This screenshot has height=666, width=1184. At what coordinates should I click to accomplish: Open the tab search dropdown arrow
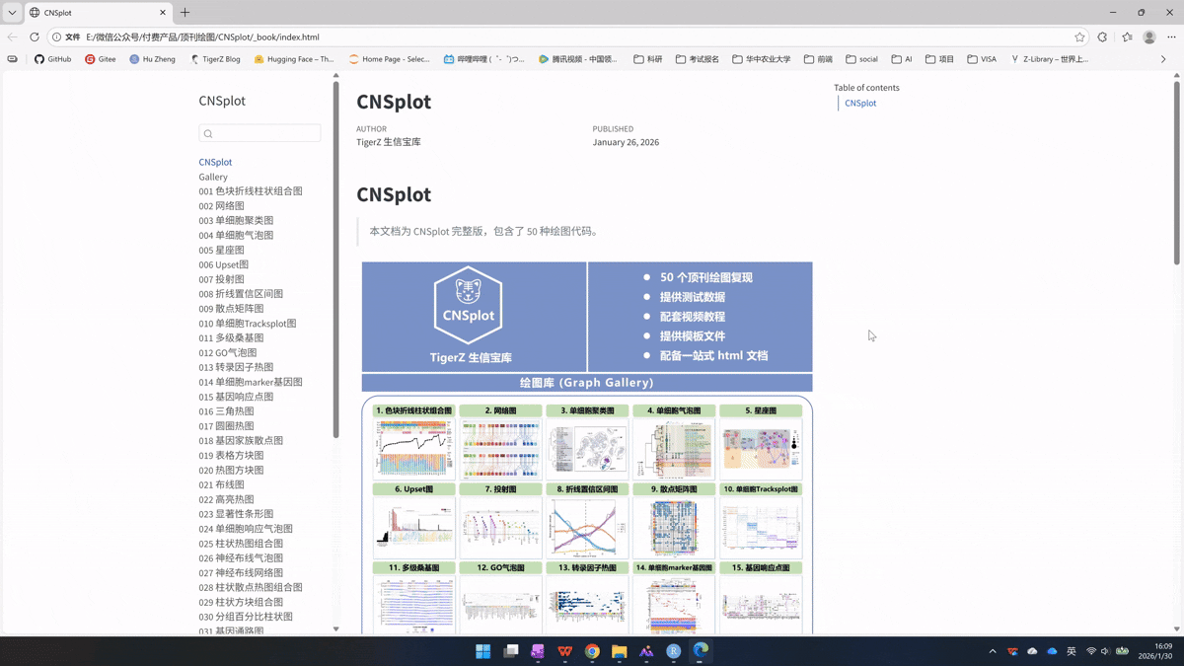(12, 13)
